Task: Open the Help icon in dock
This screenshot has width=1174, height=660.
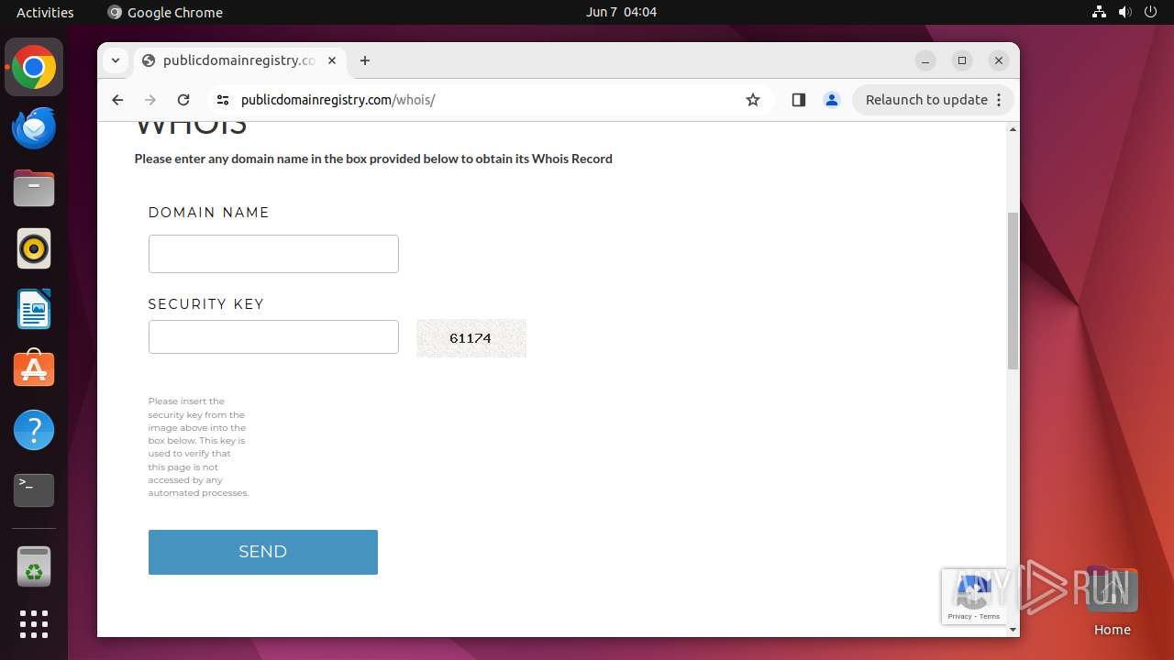Action: pos(34,430)
